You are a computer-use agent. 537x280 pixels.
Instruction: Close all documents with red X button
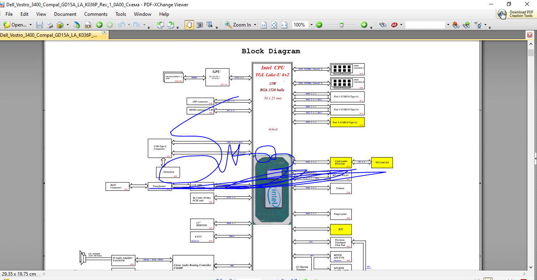(529, 35)
